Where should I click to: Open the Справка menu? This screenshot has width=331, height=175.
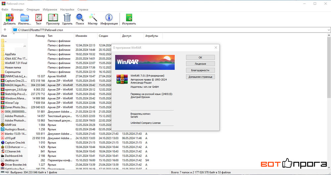tap(83, 10)
